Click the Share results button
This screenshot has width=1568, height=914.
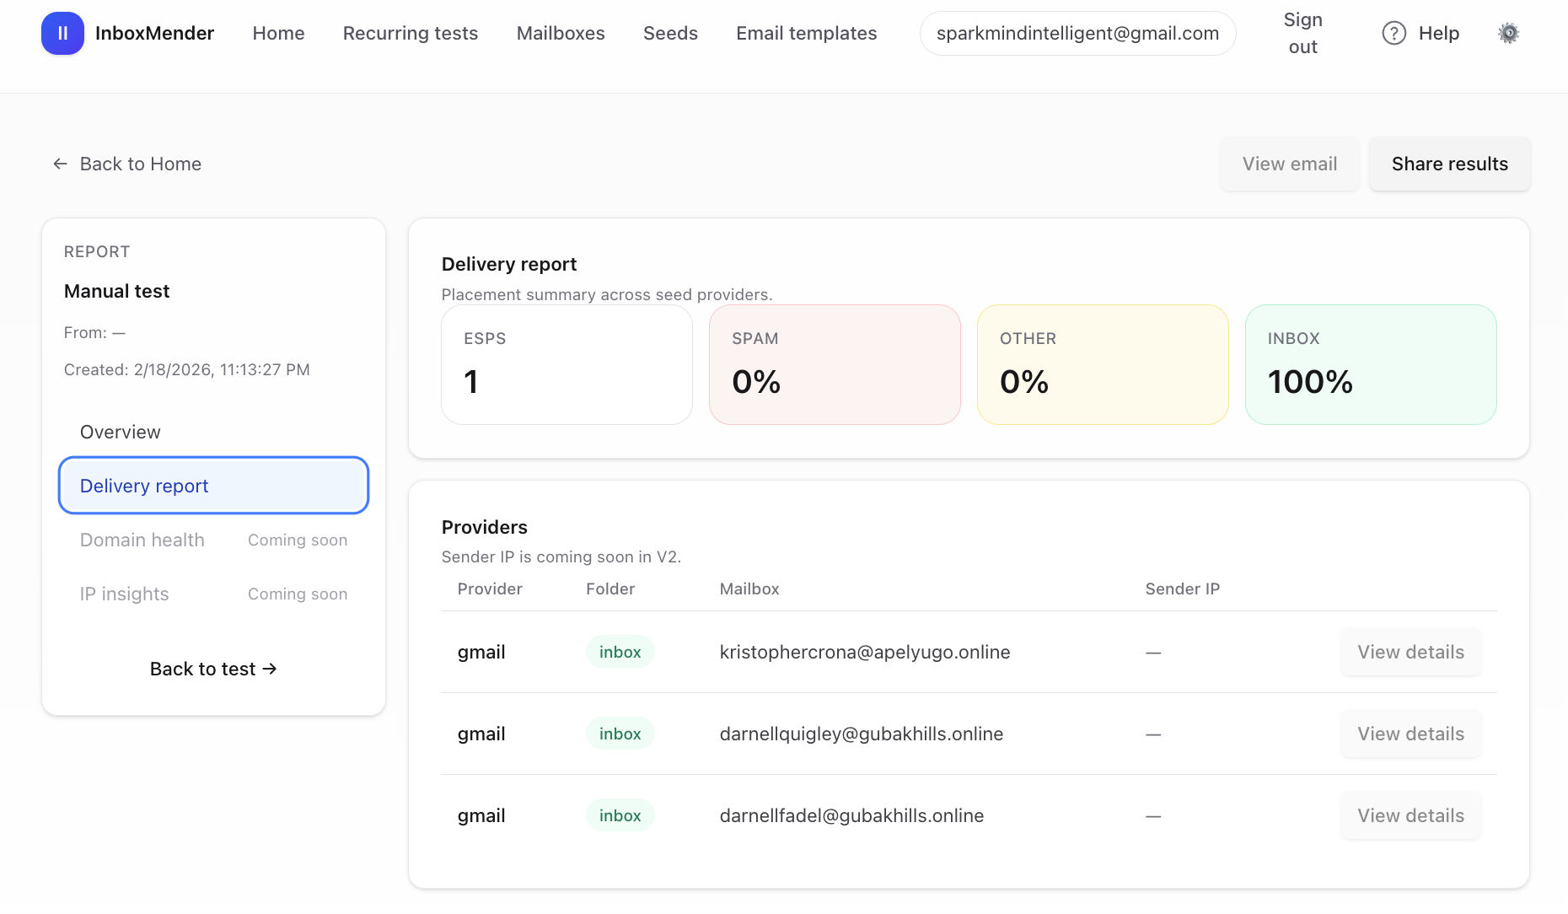1449,164
